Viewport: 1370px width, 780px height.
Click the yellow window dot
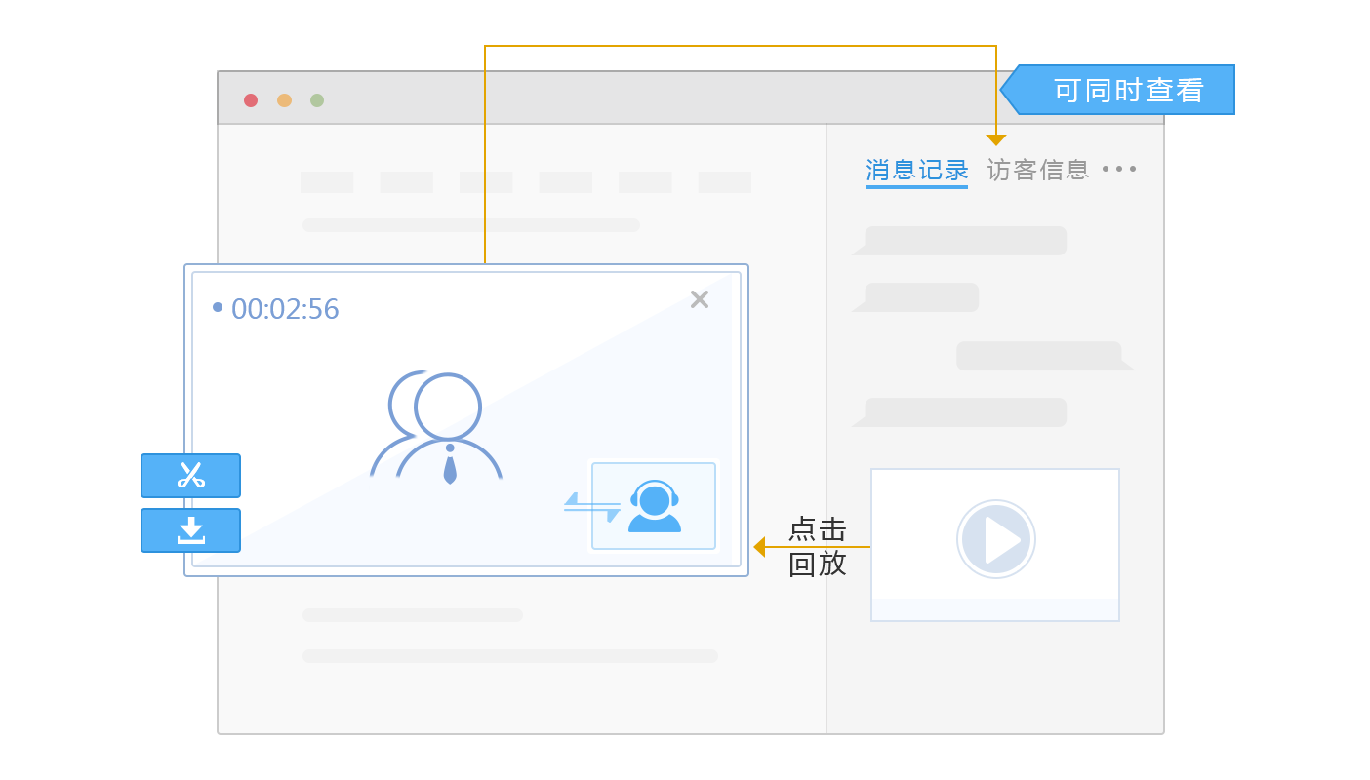pos(284,100)
